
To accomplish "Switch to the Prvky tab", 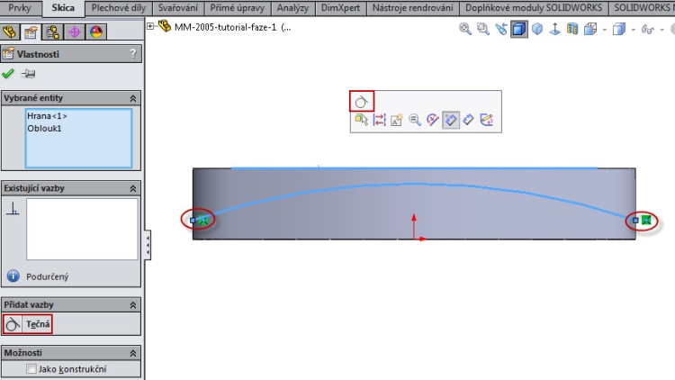I will [20, 8].
